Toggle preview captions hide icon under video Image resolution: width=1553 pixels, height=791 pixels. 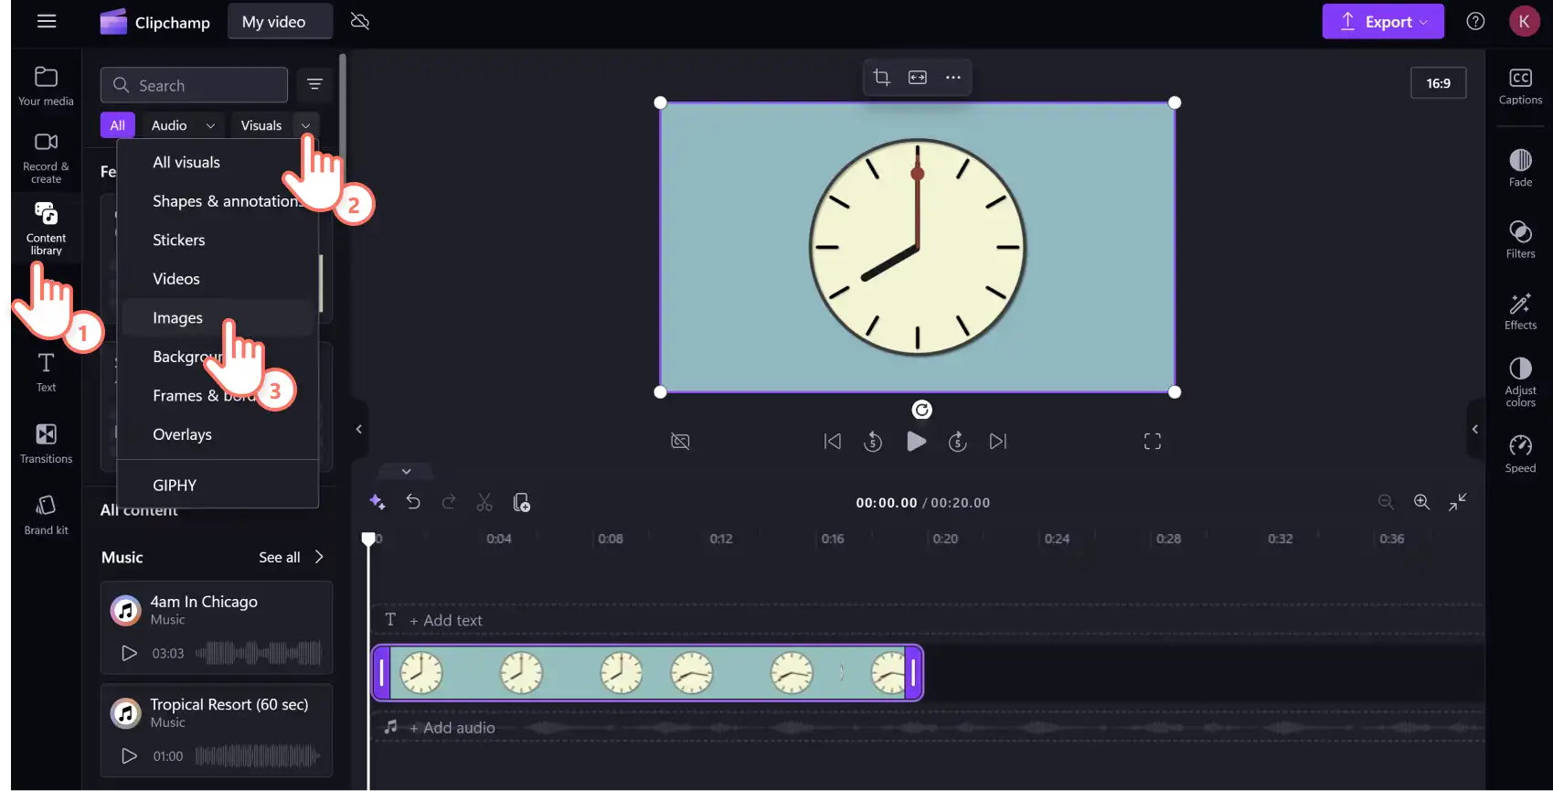[680, 442]
